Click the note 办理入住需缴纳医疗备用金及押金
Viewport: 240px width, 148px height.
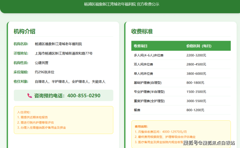click(x=43, y=128)
